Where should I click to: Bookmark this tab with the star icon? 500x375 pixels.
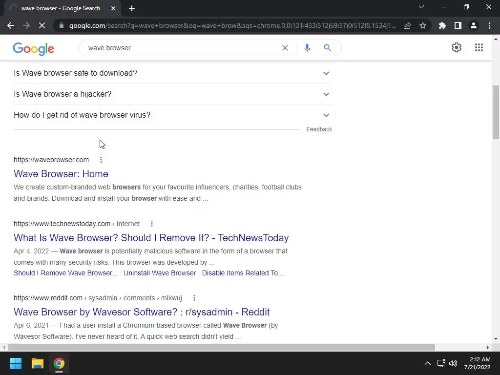423,25
